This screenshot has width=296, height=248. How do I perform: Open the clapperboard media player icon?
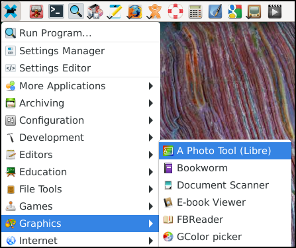[275, 11]
